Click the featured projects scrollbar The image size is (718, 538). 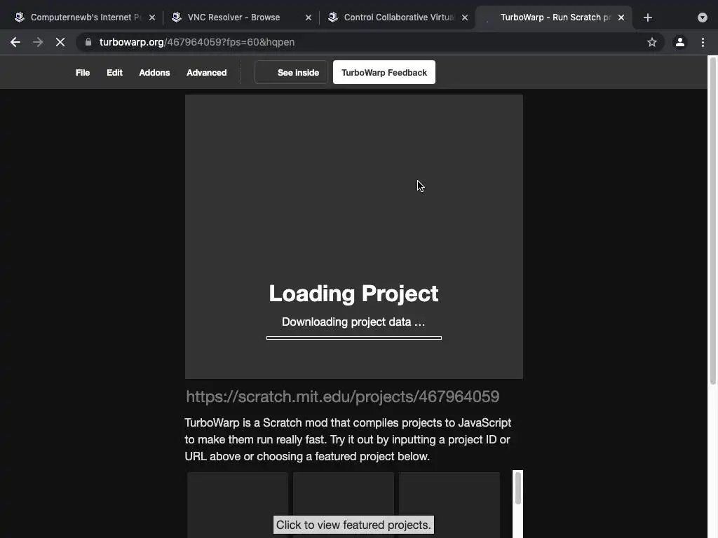point(518,488)
